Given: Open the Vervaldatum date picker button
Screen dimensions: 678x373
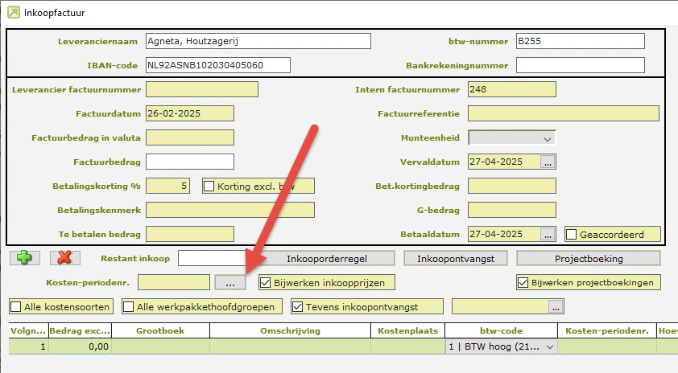Looking at the screenshot, I should coord(548,162).
